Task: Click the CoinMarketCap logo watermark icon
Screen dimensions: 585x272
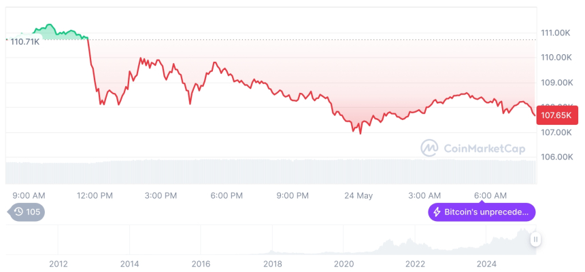Action: click(429, 148)
